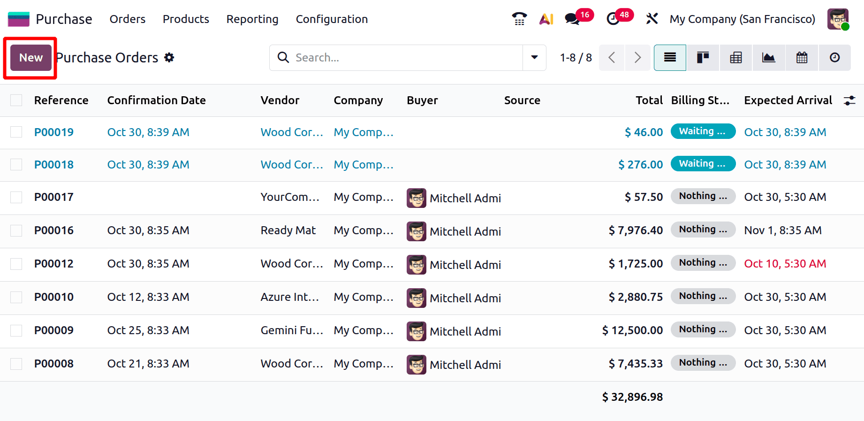
Task: Open the VoIP phone icon
Action: [x=519, y=19]
